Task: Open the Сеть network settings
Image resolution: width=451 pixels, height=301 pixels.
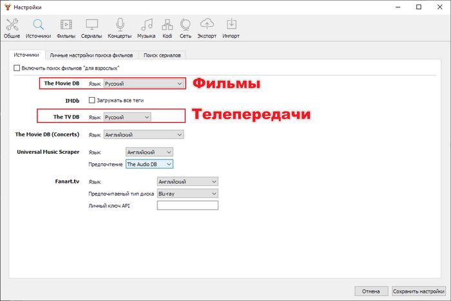Action: (186, 27)
